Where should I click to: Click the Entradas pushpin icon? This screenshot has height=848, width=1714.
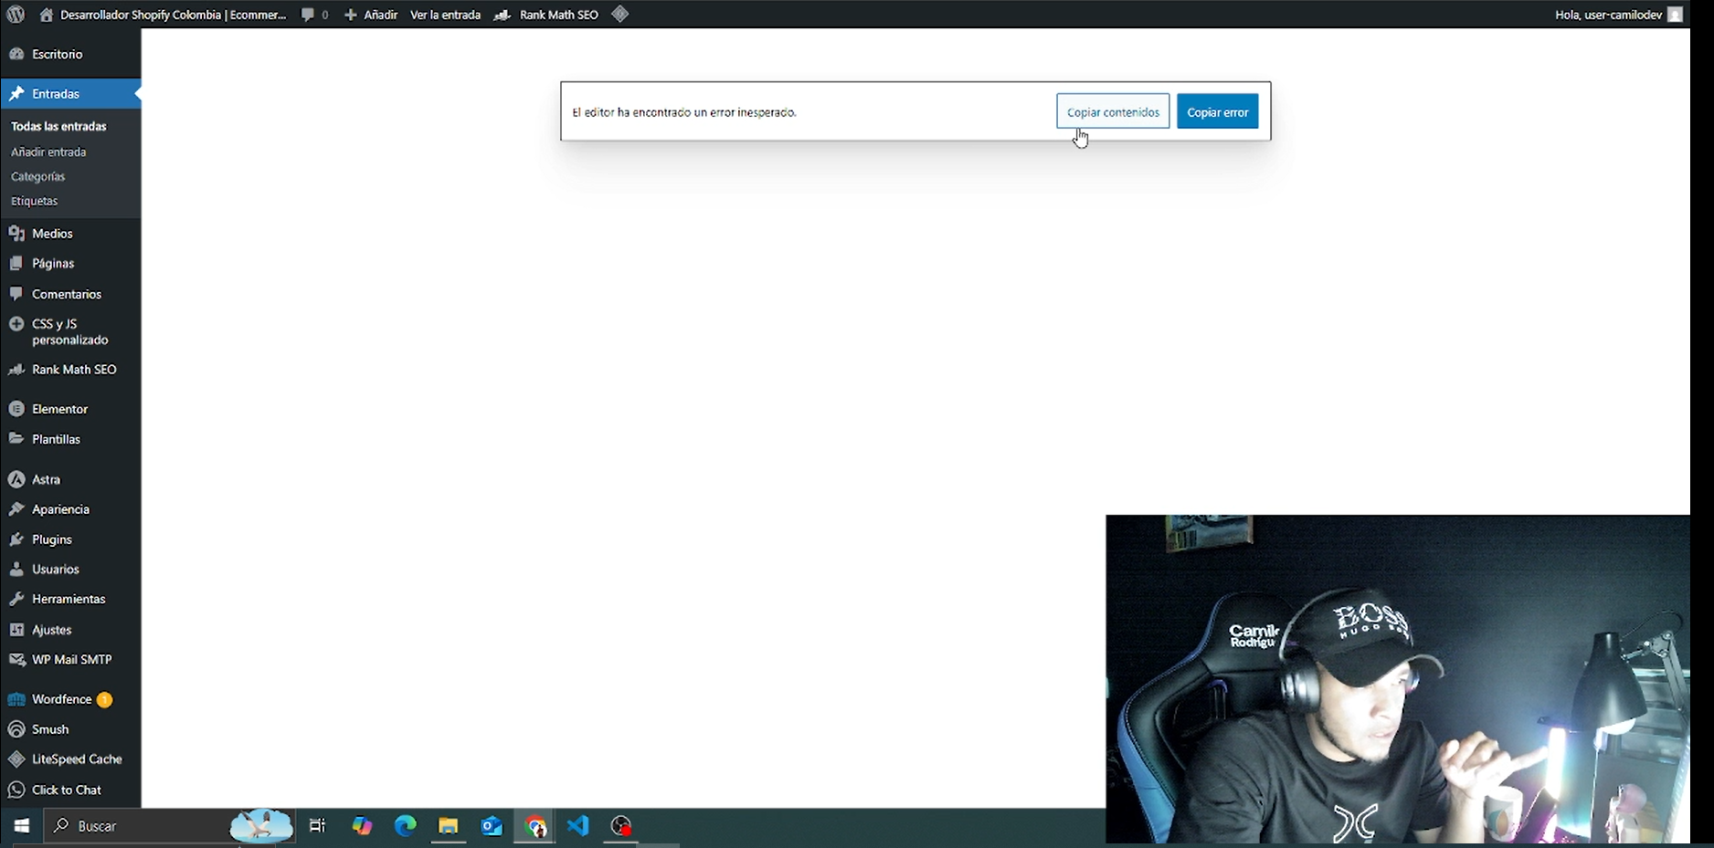16,94
